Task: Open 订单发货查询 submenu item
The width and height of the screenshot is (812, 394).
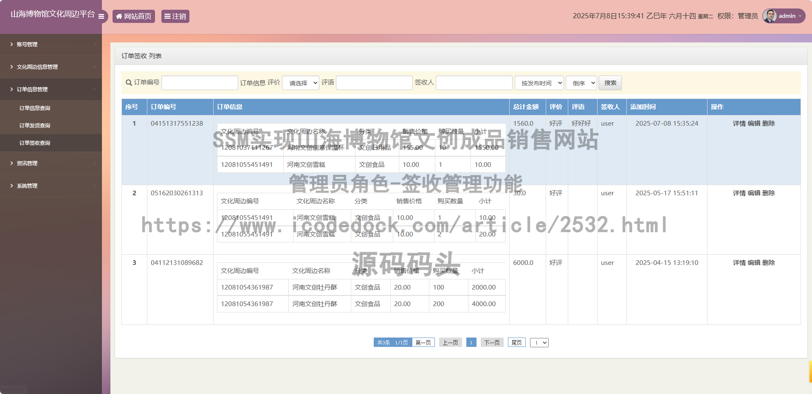Action: coord(51,125)
